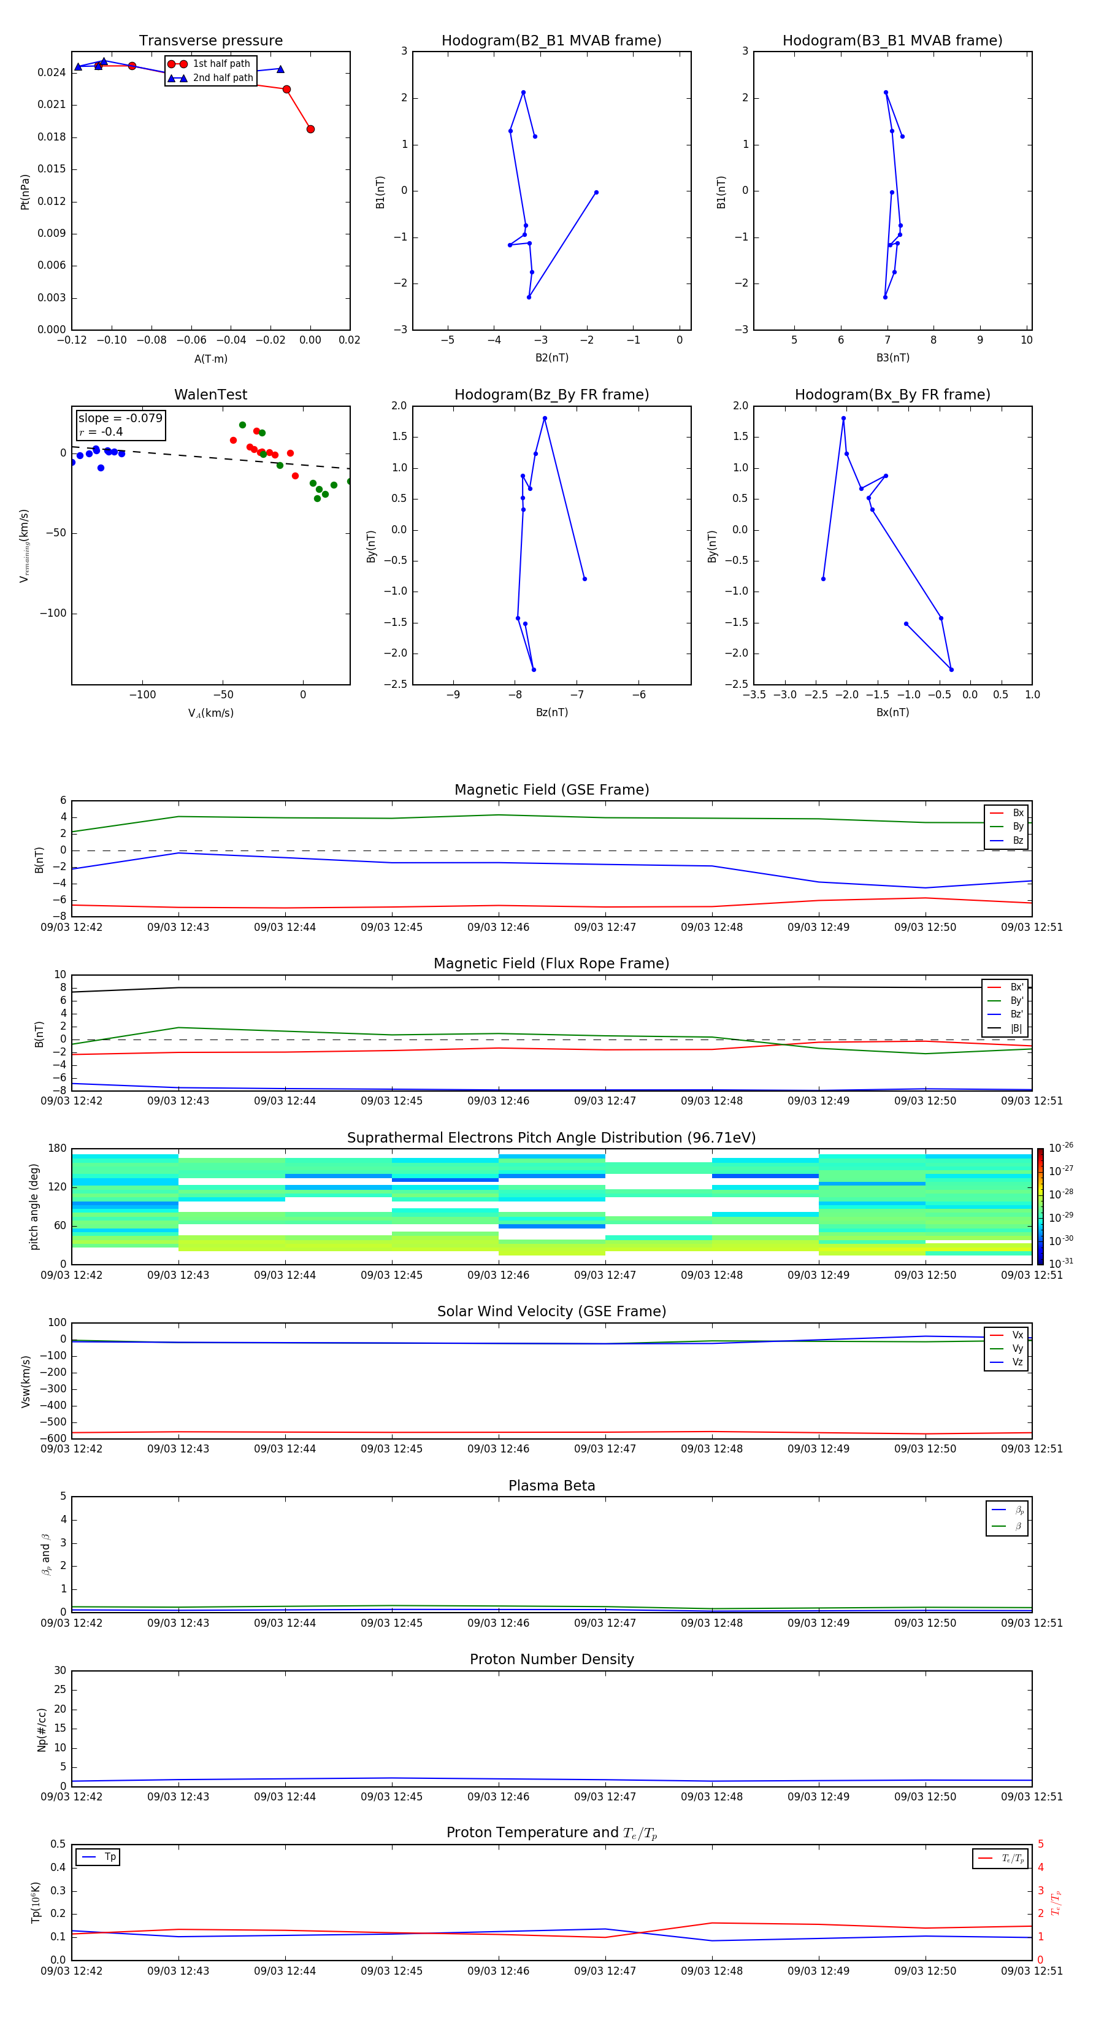This screenshot has height=2025, width=1104.
Task: Click the 'WalenTest' plot title
Action: click(x=210, y=395)
